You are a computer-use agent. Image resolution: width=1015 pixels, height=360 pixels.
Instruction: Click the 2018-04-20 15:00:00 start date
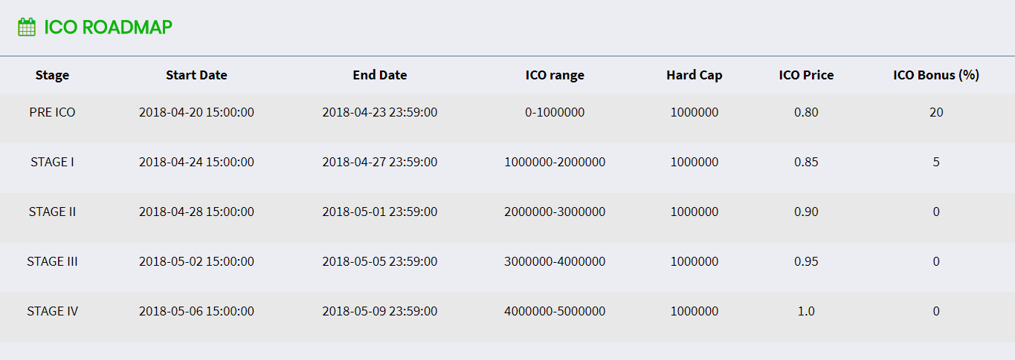point(196,113)
